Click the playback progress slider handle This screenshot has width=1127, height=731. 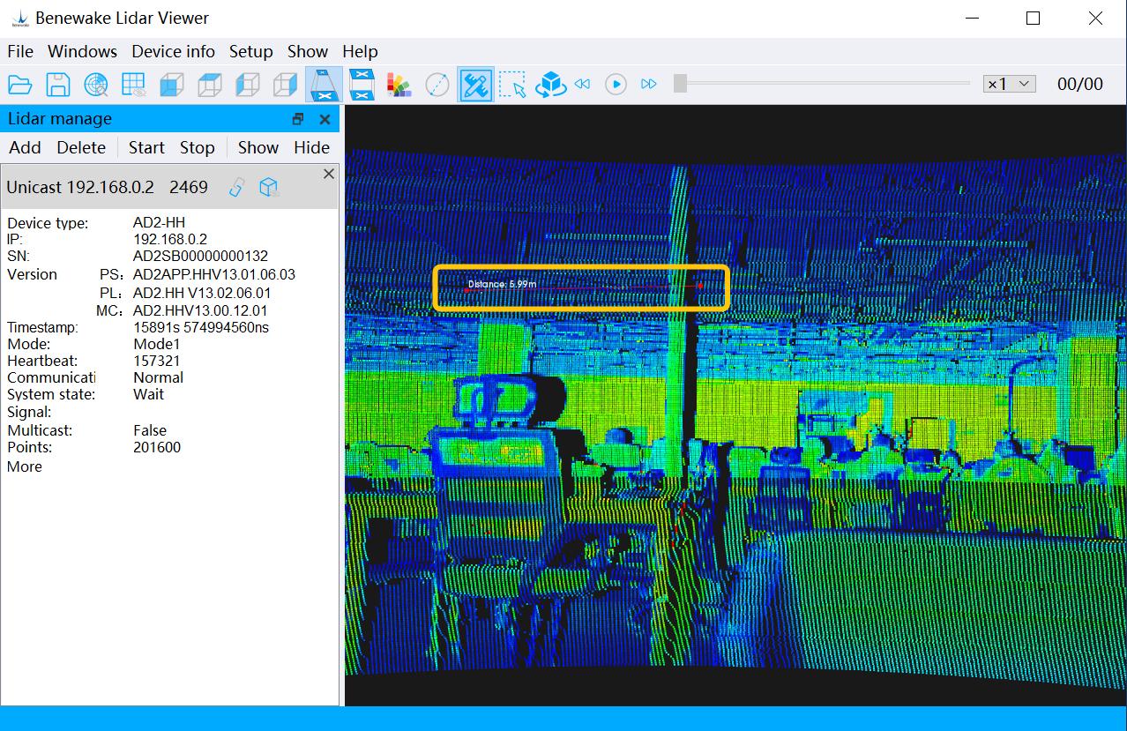[x=680, y=84]
